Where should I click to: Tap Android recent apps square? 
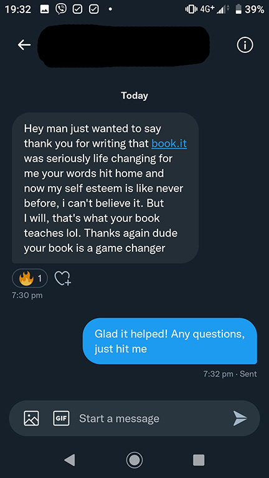coord(199,460)
